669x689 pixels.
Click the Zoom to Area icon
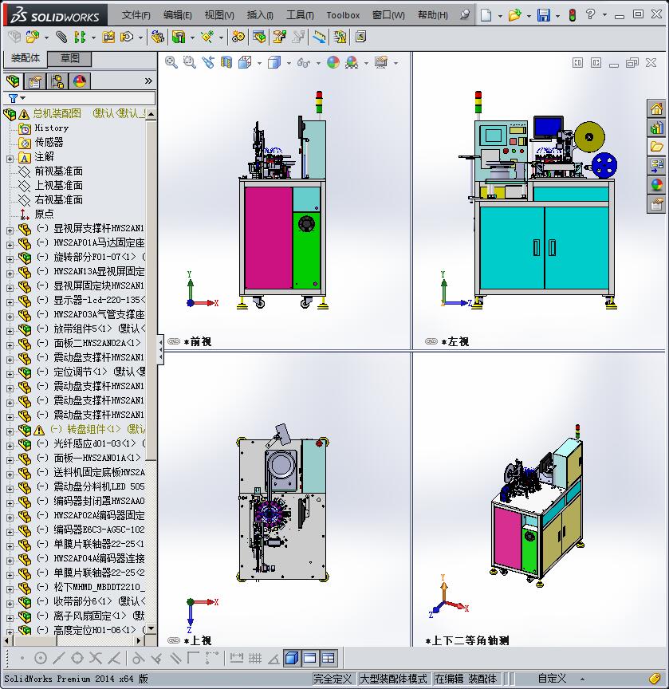tap(189, 63)
